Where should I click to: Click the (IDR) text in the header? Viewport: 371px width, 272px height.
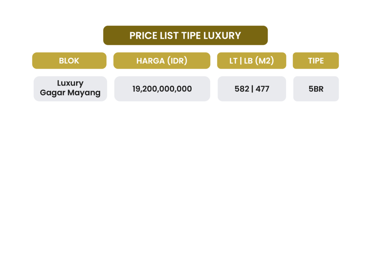(177, 61)
